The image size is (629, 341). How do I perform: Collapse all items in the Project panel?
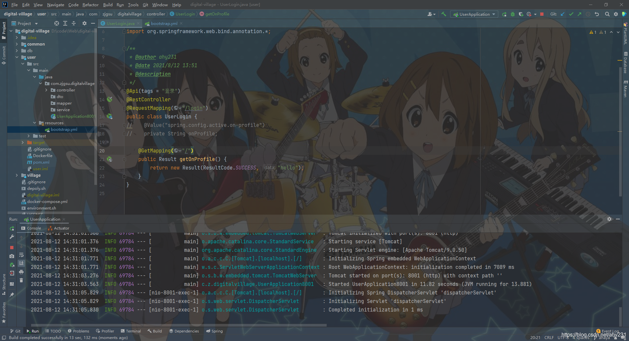click(x=74, y=23)
